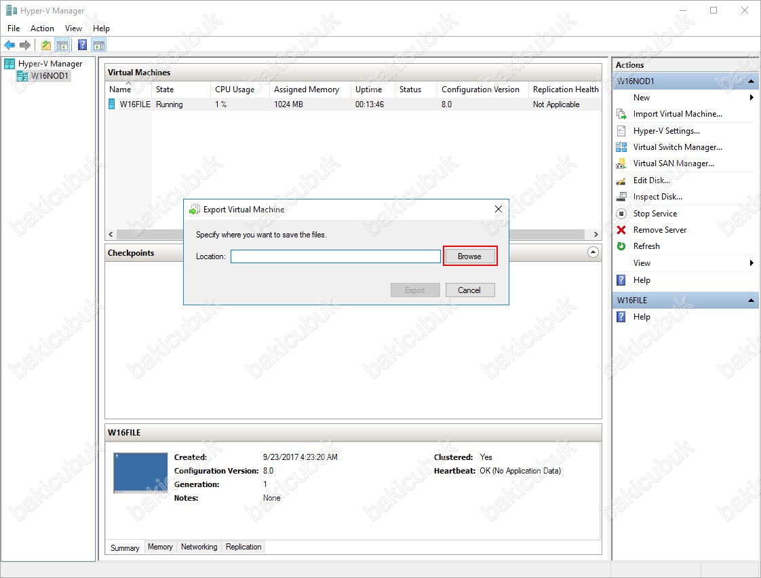Image resolution: width=761 pixels, height=578 pixels.
Task: Click the blue Help question mark toolbar icon
Action: point(83,45)
